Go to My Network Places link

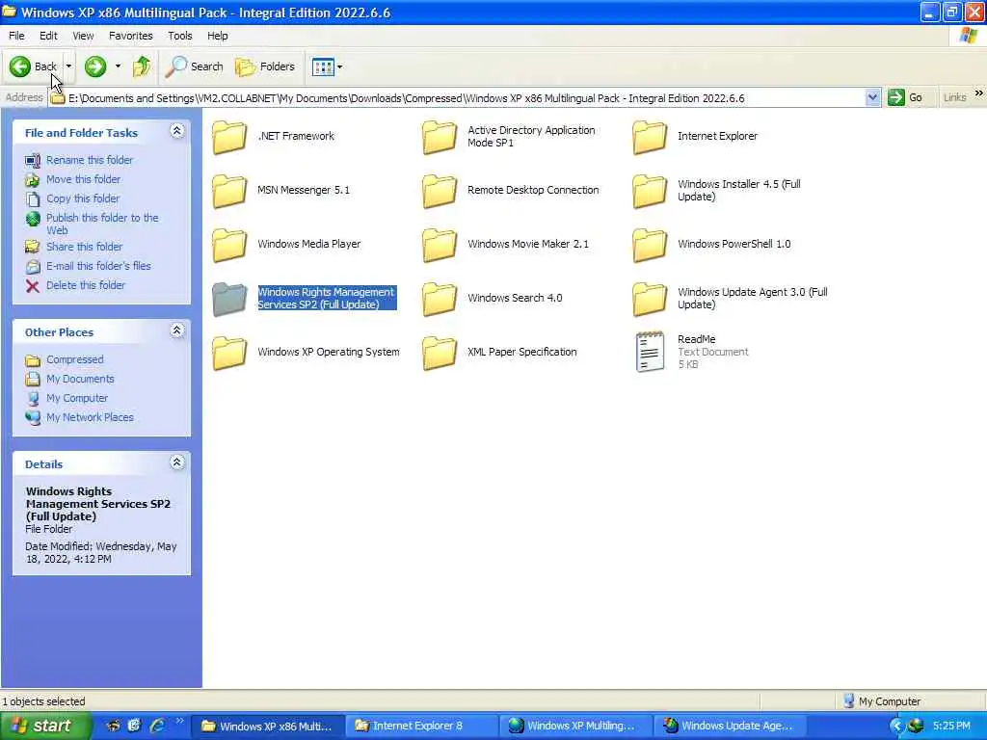coord(90,417)
